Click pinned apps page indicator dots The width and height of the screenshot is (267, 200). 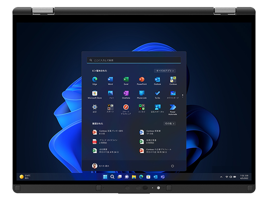point(183,96)
